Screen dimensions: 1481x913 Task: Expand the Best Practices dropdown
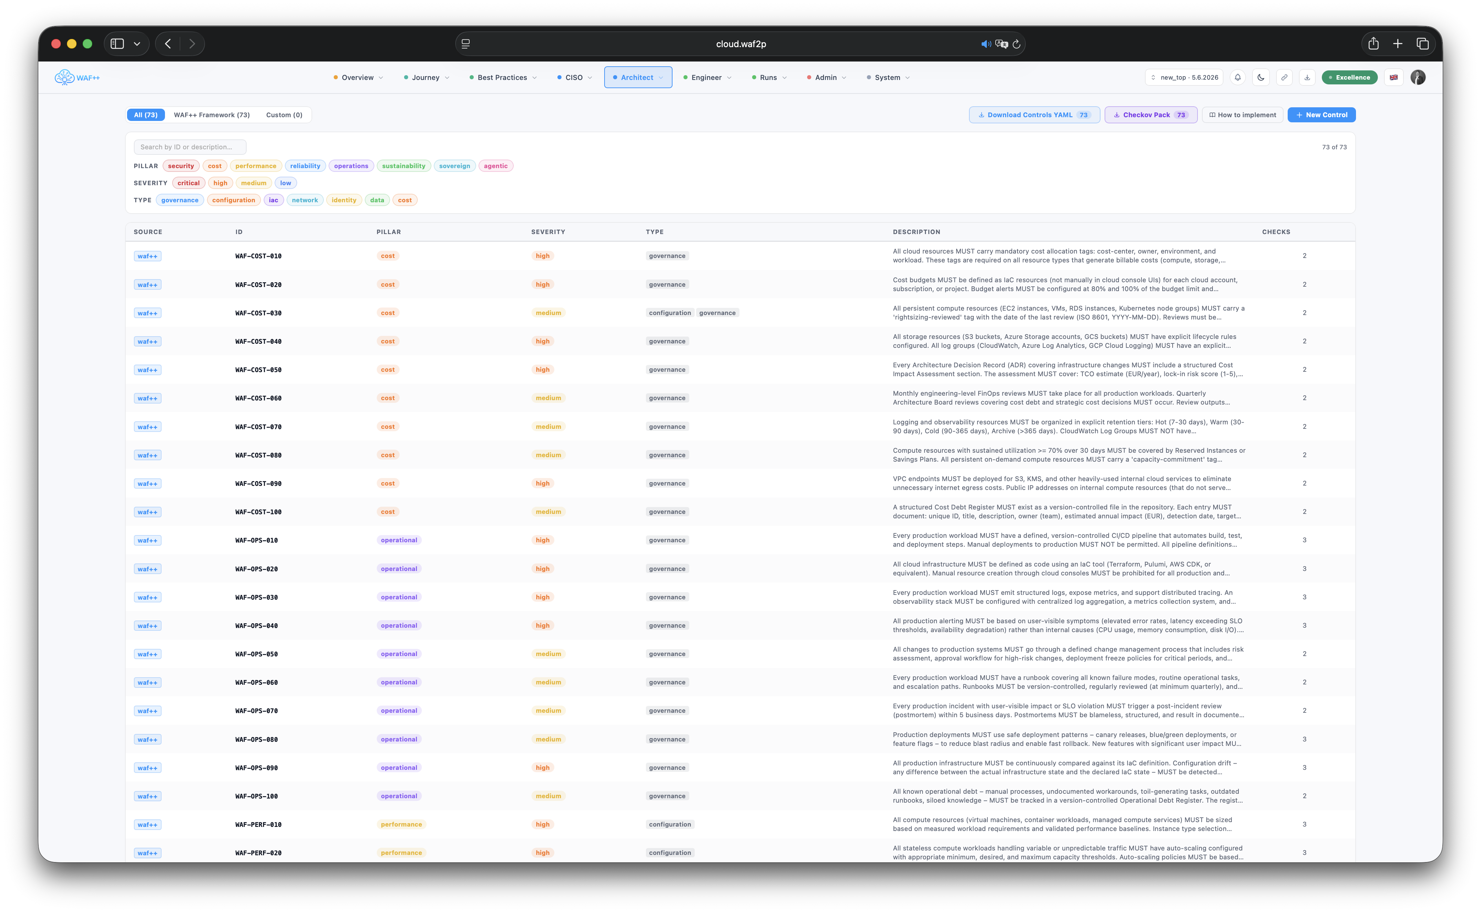503,77
